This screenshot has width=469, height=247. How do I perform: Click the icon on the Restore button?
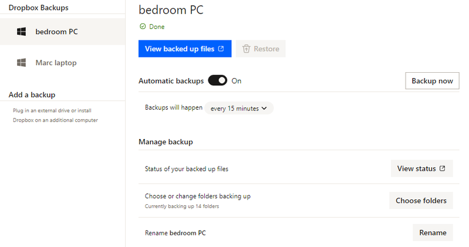pos(247,49)
